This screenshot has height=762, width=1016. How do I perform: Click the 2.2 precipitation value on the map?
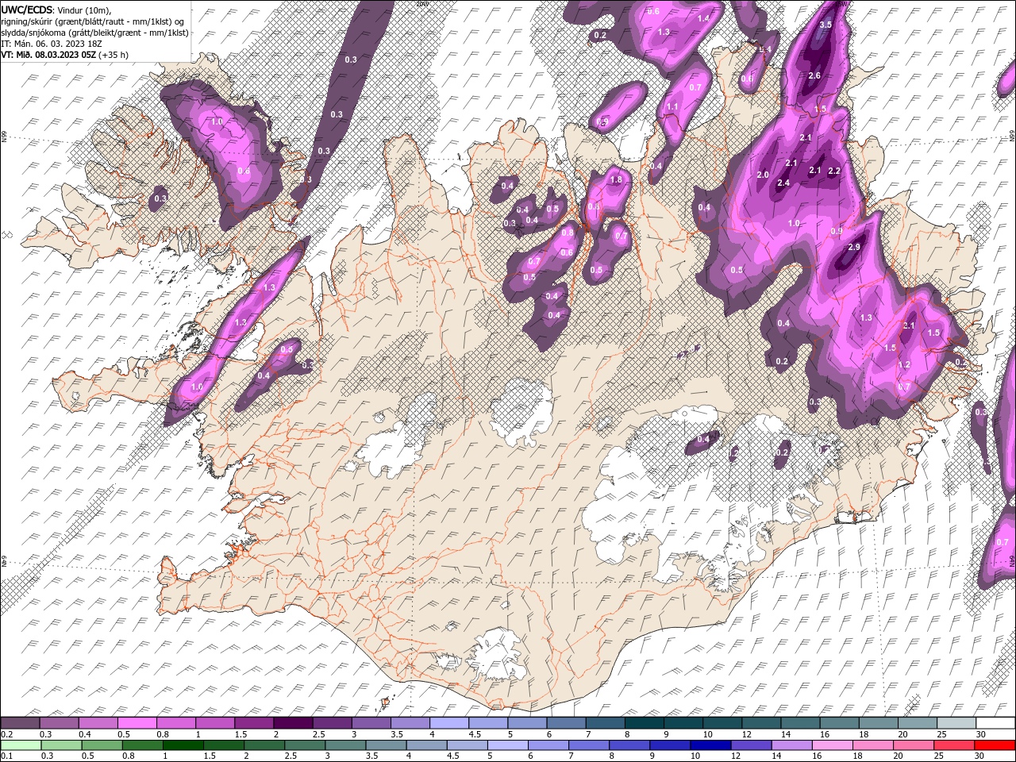tap(834, 171)
